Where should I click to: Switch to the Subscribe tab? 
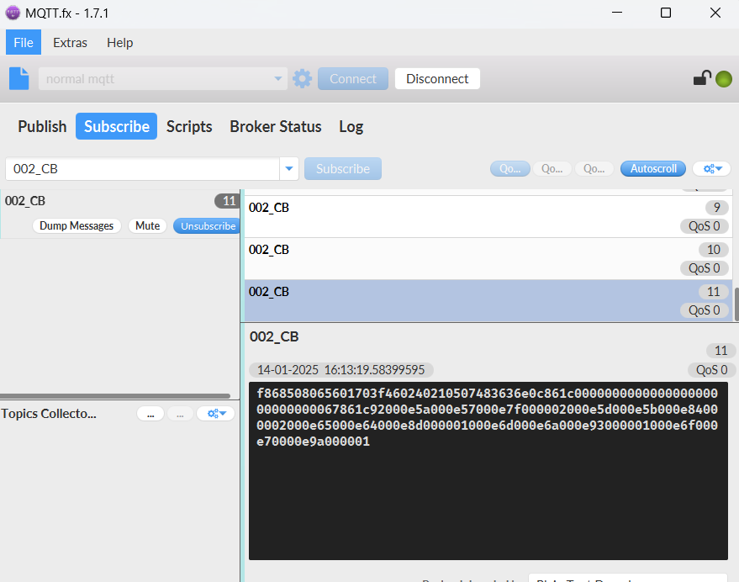(116, 126)
